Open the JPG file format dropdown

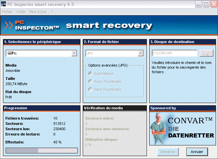[141, 53]
